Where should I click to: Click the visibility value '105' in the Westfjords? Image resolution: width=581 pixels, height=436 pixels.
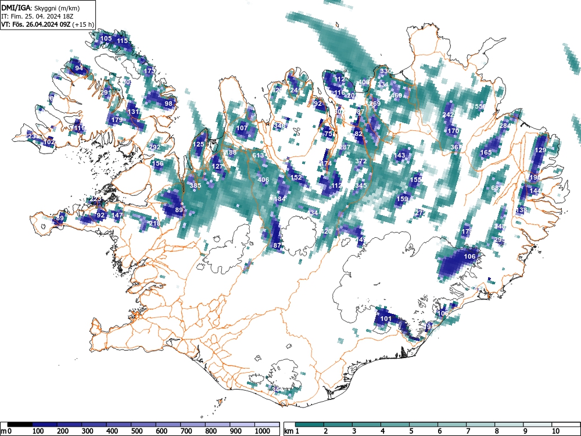(x=106, y=38)
